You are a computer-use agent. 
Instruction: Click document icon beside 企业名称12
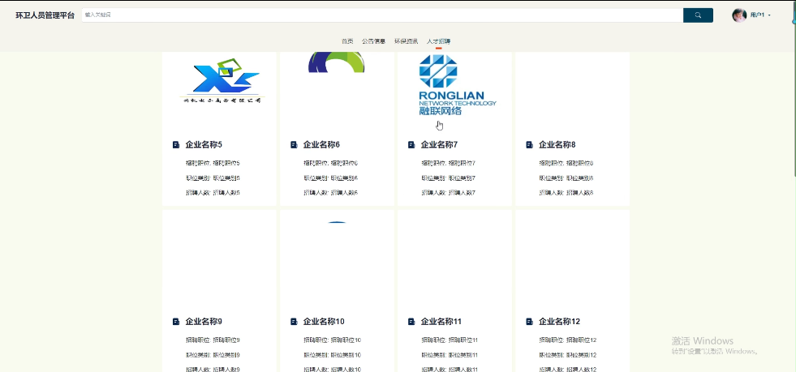coord(529,322)
